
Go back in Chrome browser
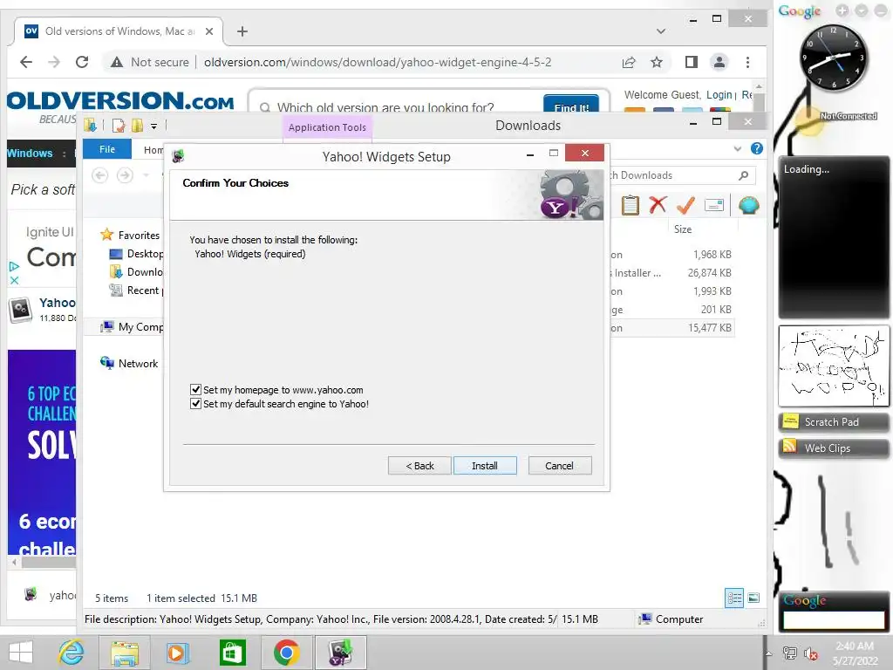click(x=26, y=62)
